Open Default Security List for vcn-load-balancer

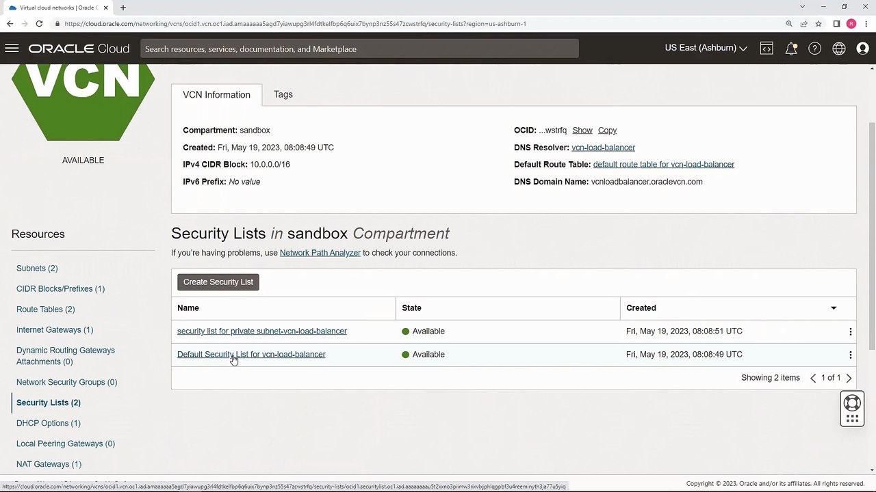point(251,355)
